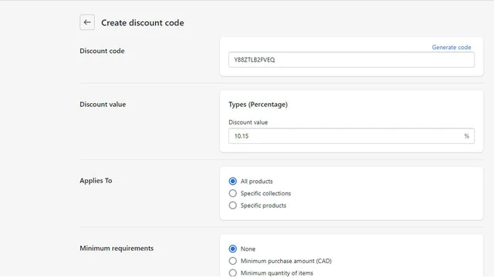Edit the discount value field showing 10.15
The height and width of the screenshot is (277, 494).
(351, 136)
